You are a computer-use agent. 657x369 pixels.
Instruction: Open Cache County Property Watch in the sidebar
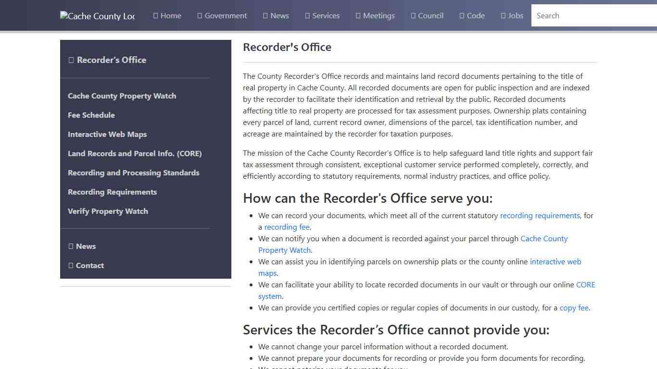[122, 96]
